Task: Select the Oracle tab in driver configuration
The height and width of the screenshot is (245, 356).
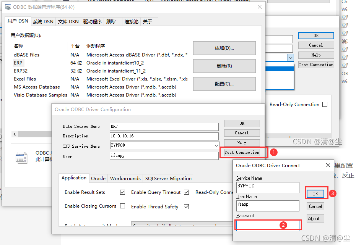Action: 98,179
